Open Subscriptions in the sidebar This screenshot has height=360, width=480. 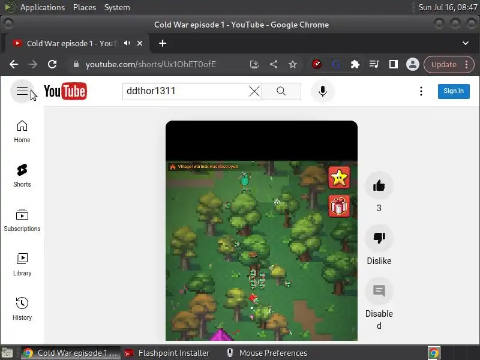point(22,220)
